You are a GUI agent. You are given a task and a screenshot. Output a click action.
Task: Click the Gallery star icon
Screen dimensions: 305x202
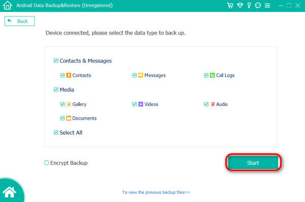(x=69, y=105)
